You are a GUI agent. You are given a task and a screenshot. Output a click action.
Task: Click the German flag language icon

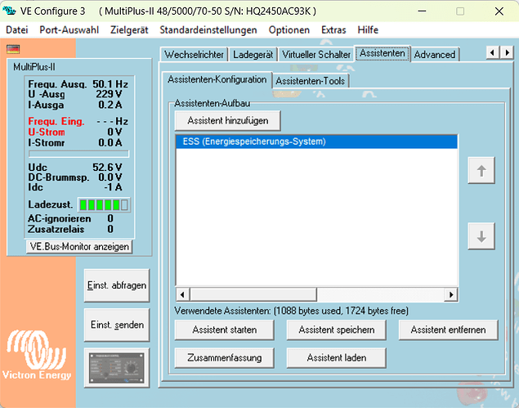click(13, 49)
